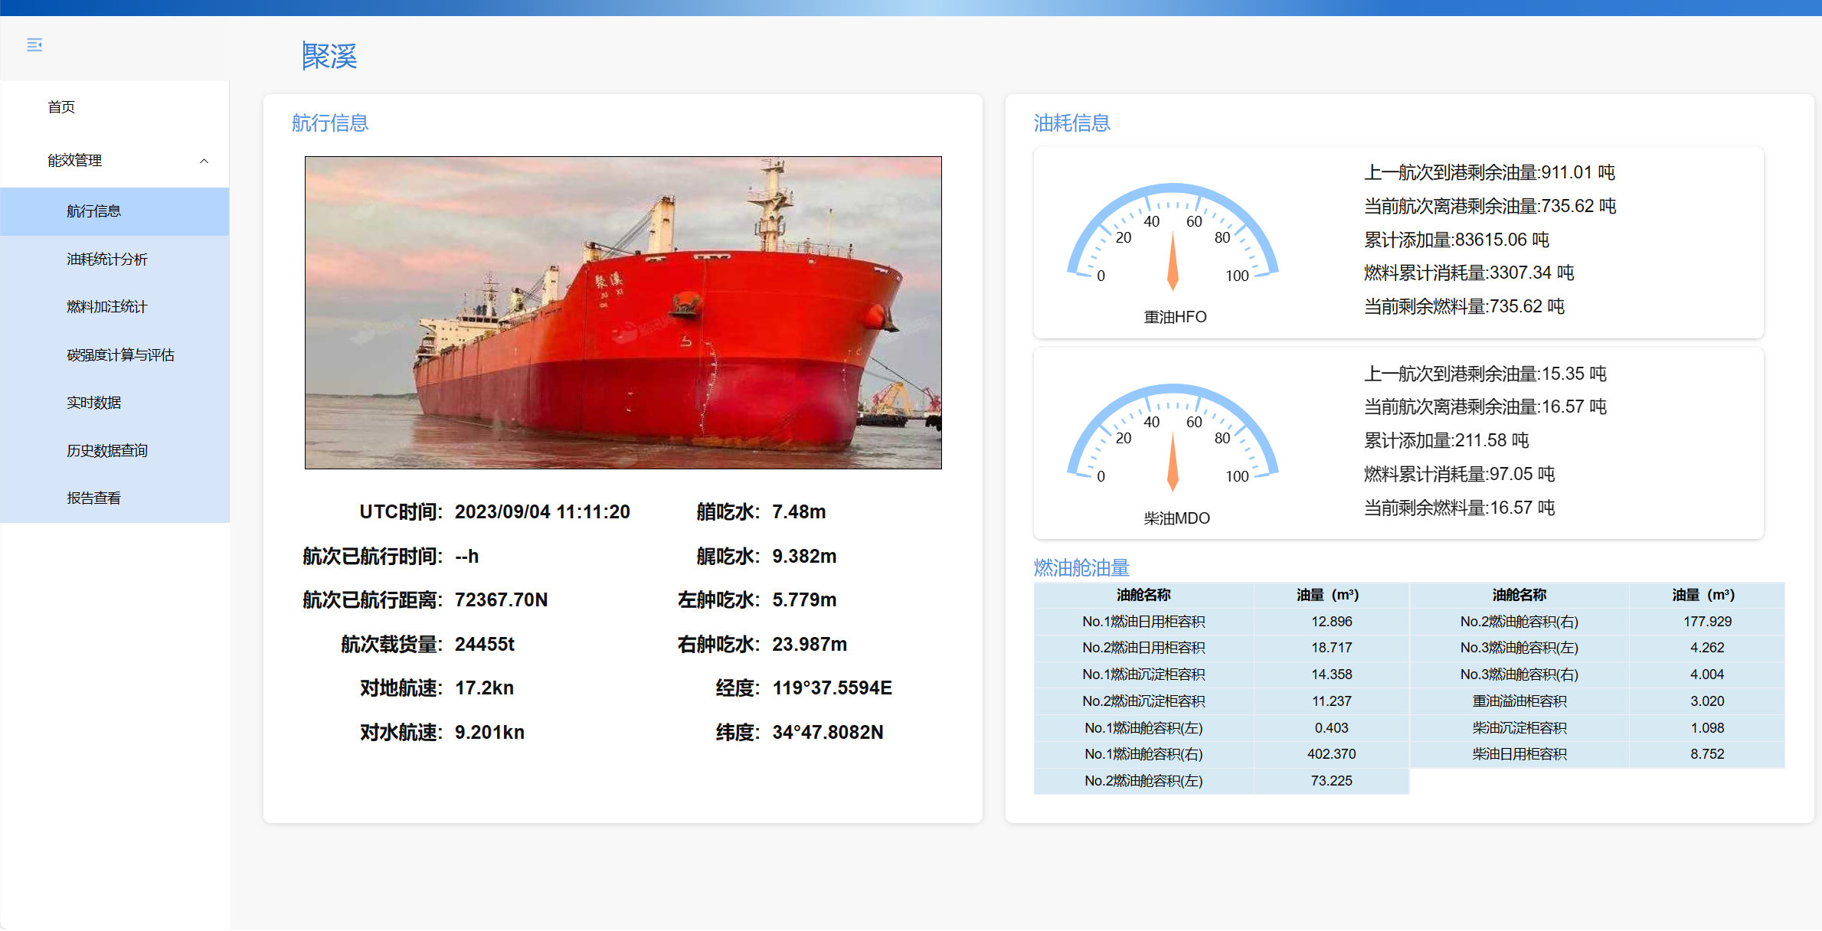Click the right 油量 (m³) column header
This screenshot has width=1822, height=931.
[x=1703, y=595]
